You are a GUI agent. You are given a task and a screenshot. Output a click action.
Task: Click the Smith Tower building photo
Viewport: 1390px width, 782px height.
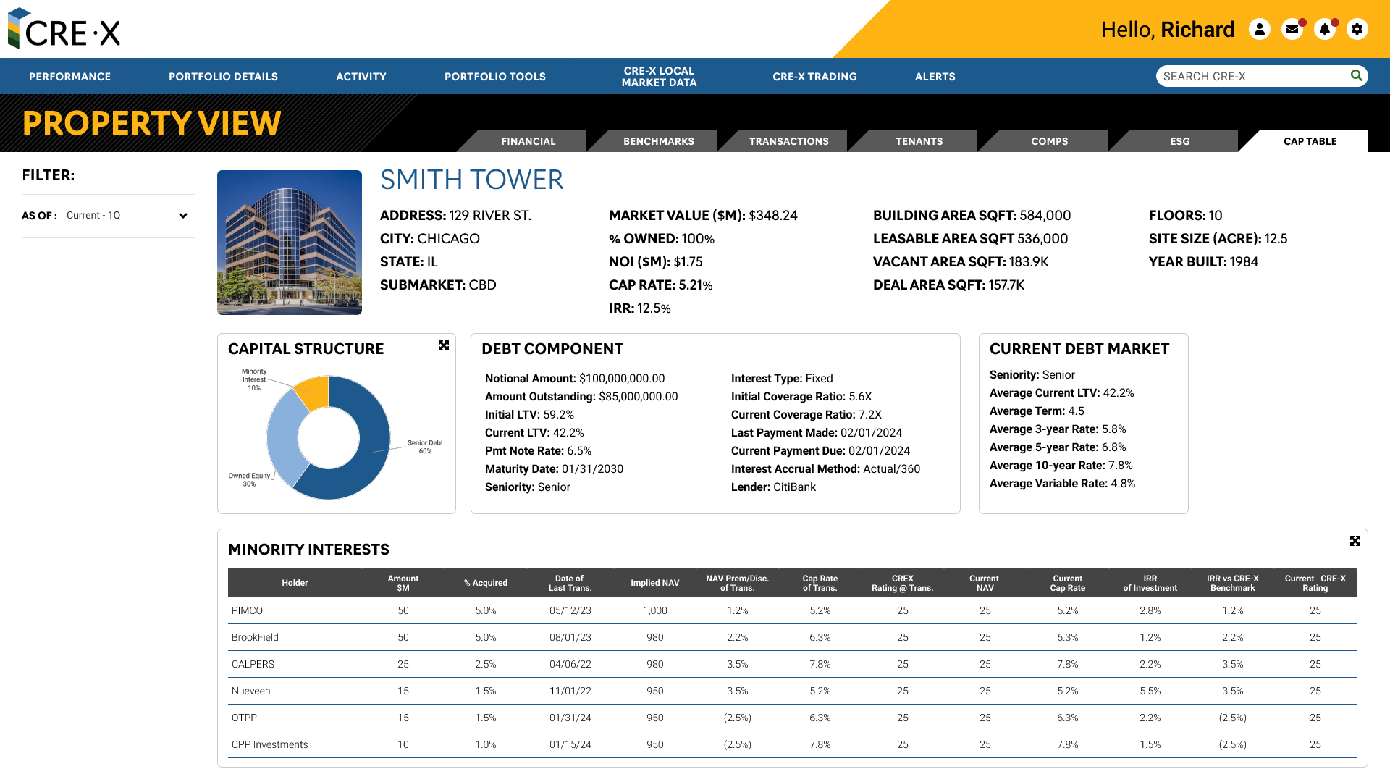[290, 243]
